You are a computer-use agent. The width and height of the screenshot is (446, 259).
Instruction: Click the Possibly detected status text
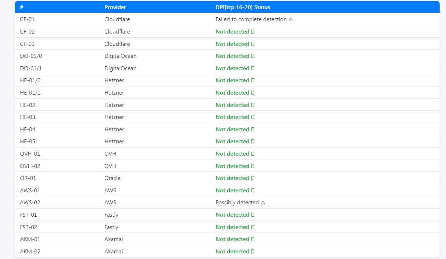pos(237,203)
